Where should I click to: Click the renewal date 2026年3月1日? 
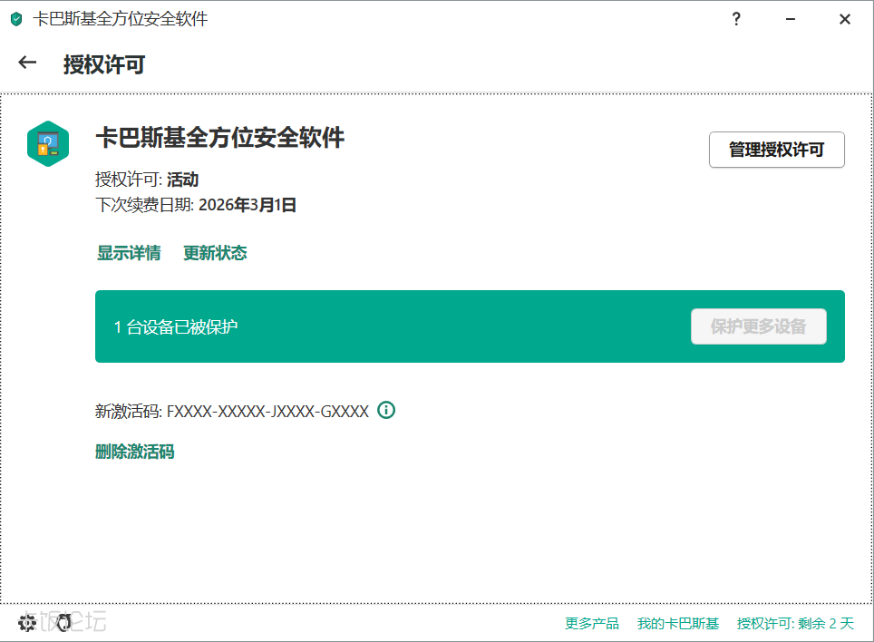click(x=248, y=205)
